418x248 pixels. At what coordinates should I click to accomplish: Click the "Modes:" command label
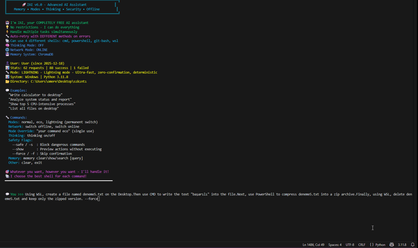14,122
